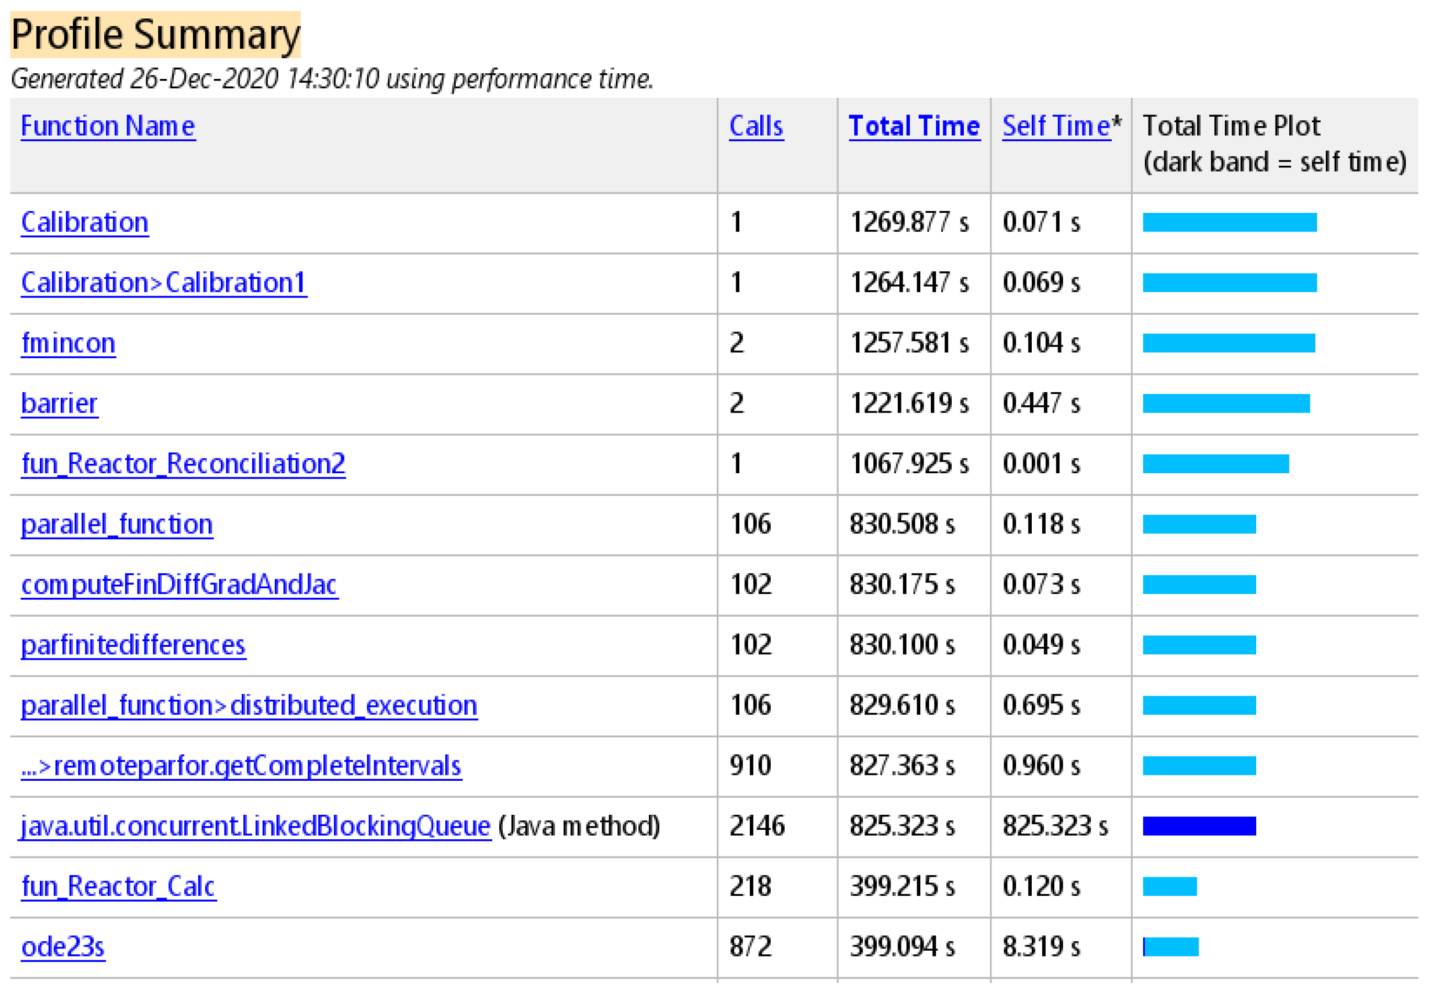Open the ode23s function profile
Viewport: 1432px width, 992px height.
point(63,946)
